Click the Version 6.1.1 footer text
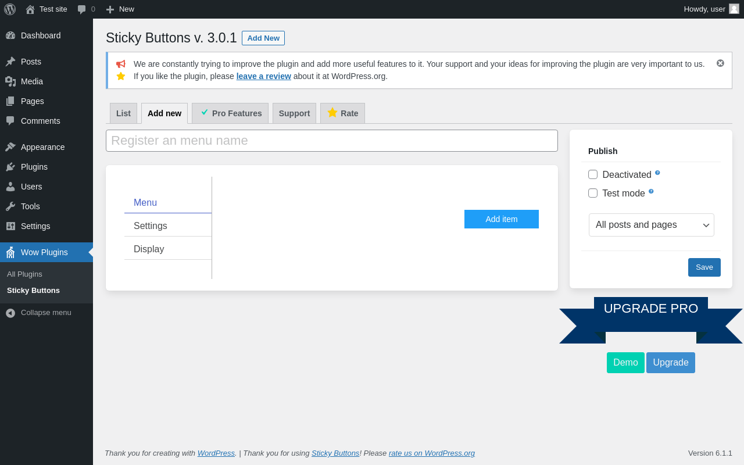The width and height of the screenshot is (744, 465). coord(710,453)
